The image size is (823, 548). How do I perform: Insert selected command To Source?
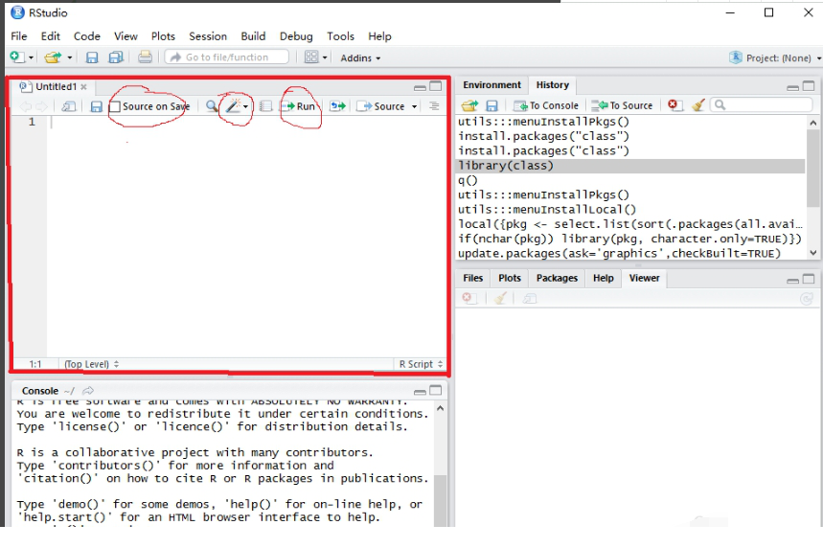623,105
